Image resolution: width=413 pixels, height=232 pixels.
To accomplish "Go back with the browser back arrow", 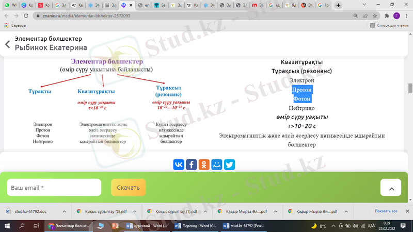I will [7, 16].
